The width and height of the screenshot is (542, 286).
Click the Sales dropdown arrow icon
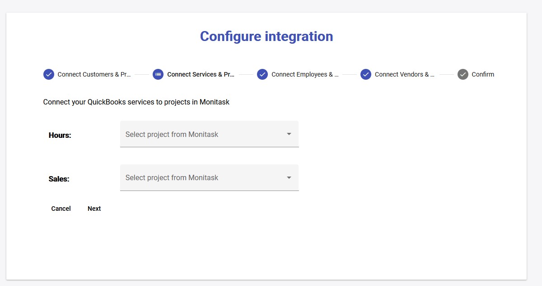click(x=289, y=177)
